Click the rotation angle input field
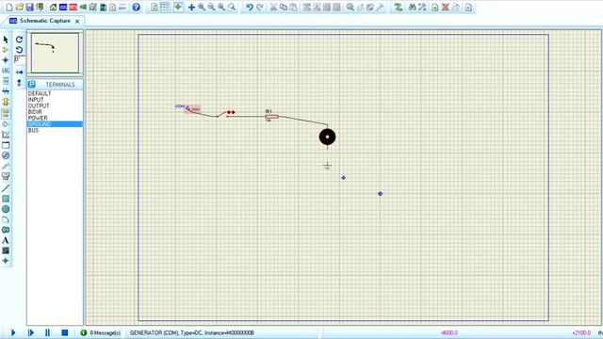Image resolution: width=603 pixels, height=339 pixels. [20, 59]
